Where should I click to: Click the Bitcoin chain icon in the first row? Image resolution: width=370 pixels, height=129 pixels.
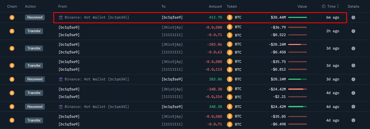pos(12,18)
